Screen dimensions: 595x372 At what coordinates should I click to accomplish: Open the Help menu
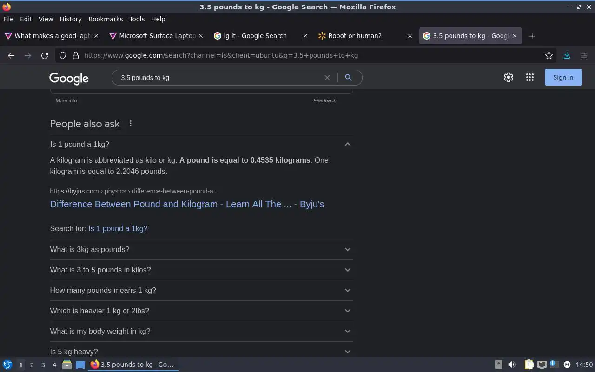pos(158,19)
